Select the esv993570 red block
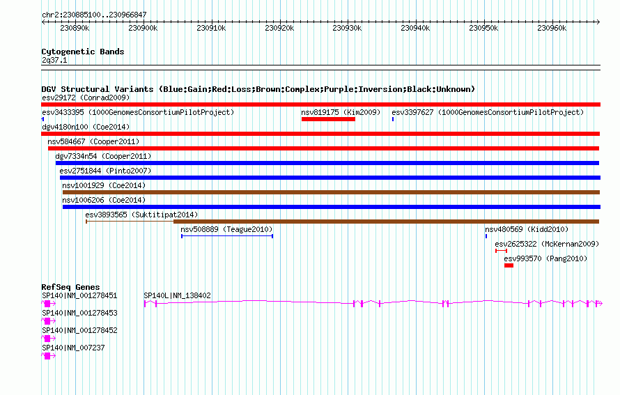620x395 pixels. coord(509,265)
